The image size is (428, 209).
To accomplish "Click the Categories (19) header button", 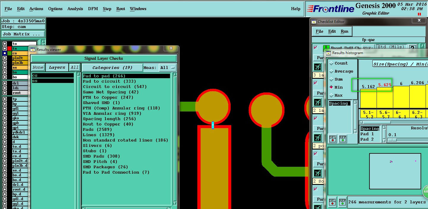I will pyautogui.click(x=112, y=67).
